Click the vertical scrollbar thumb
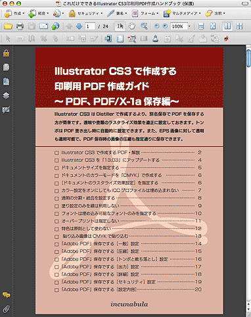Screen dimensions: 251x317 (248, 59)
